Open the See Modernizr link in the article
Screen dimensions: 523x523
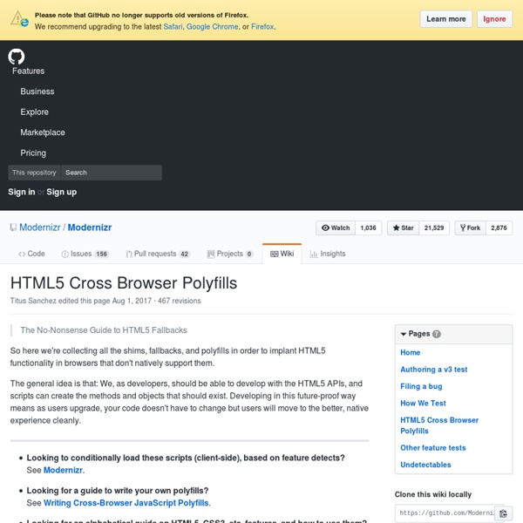[x=63, y=471]
